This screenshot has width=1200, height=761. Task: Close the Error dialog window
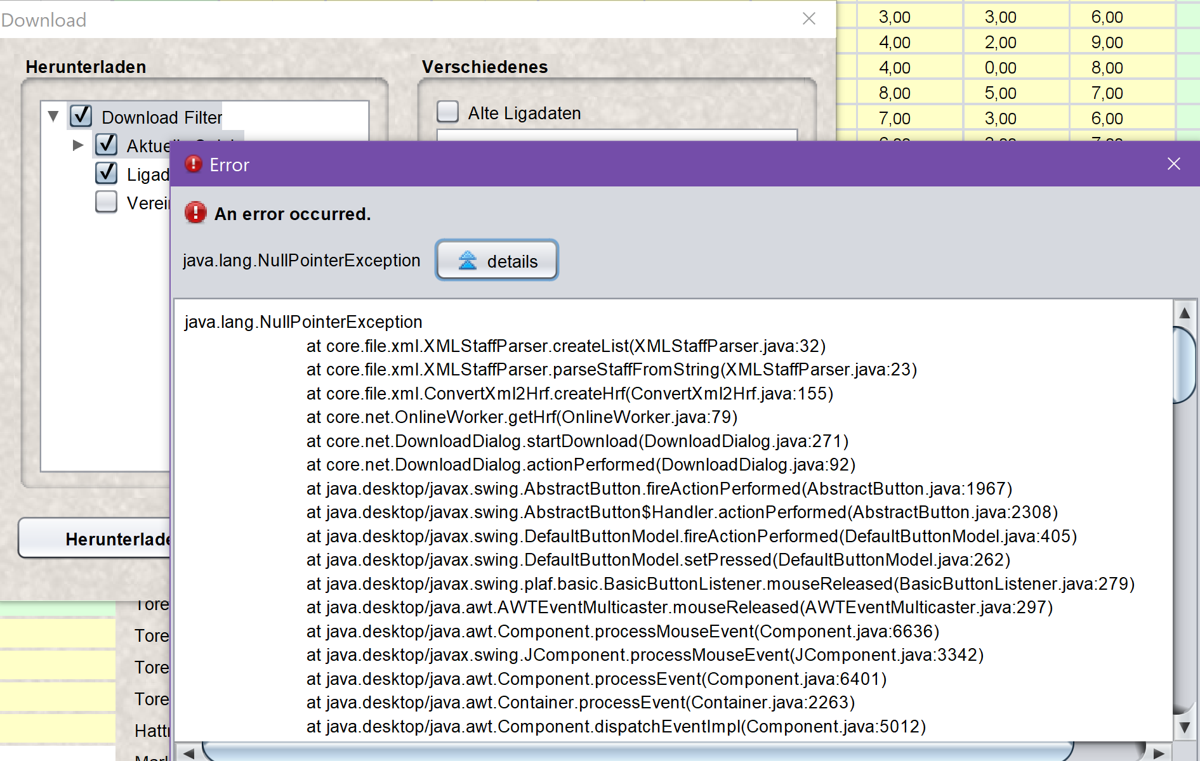1173,164
